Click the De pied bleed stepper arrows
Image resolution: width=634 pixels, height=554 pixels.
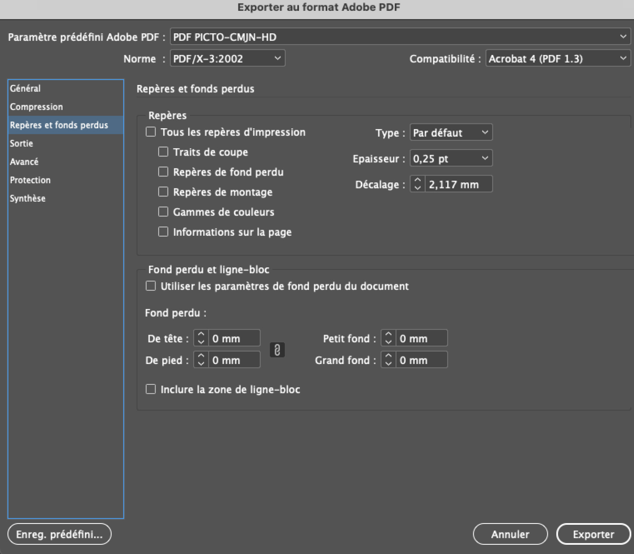[x=201, y=360]
